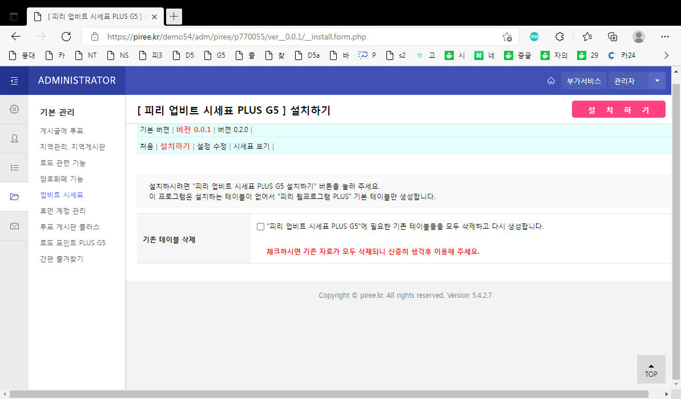
Task: Click the pink 설치하기 button
Action: (618, 110)
